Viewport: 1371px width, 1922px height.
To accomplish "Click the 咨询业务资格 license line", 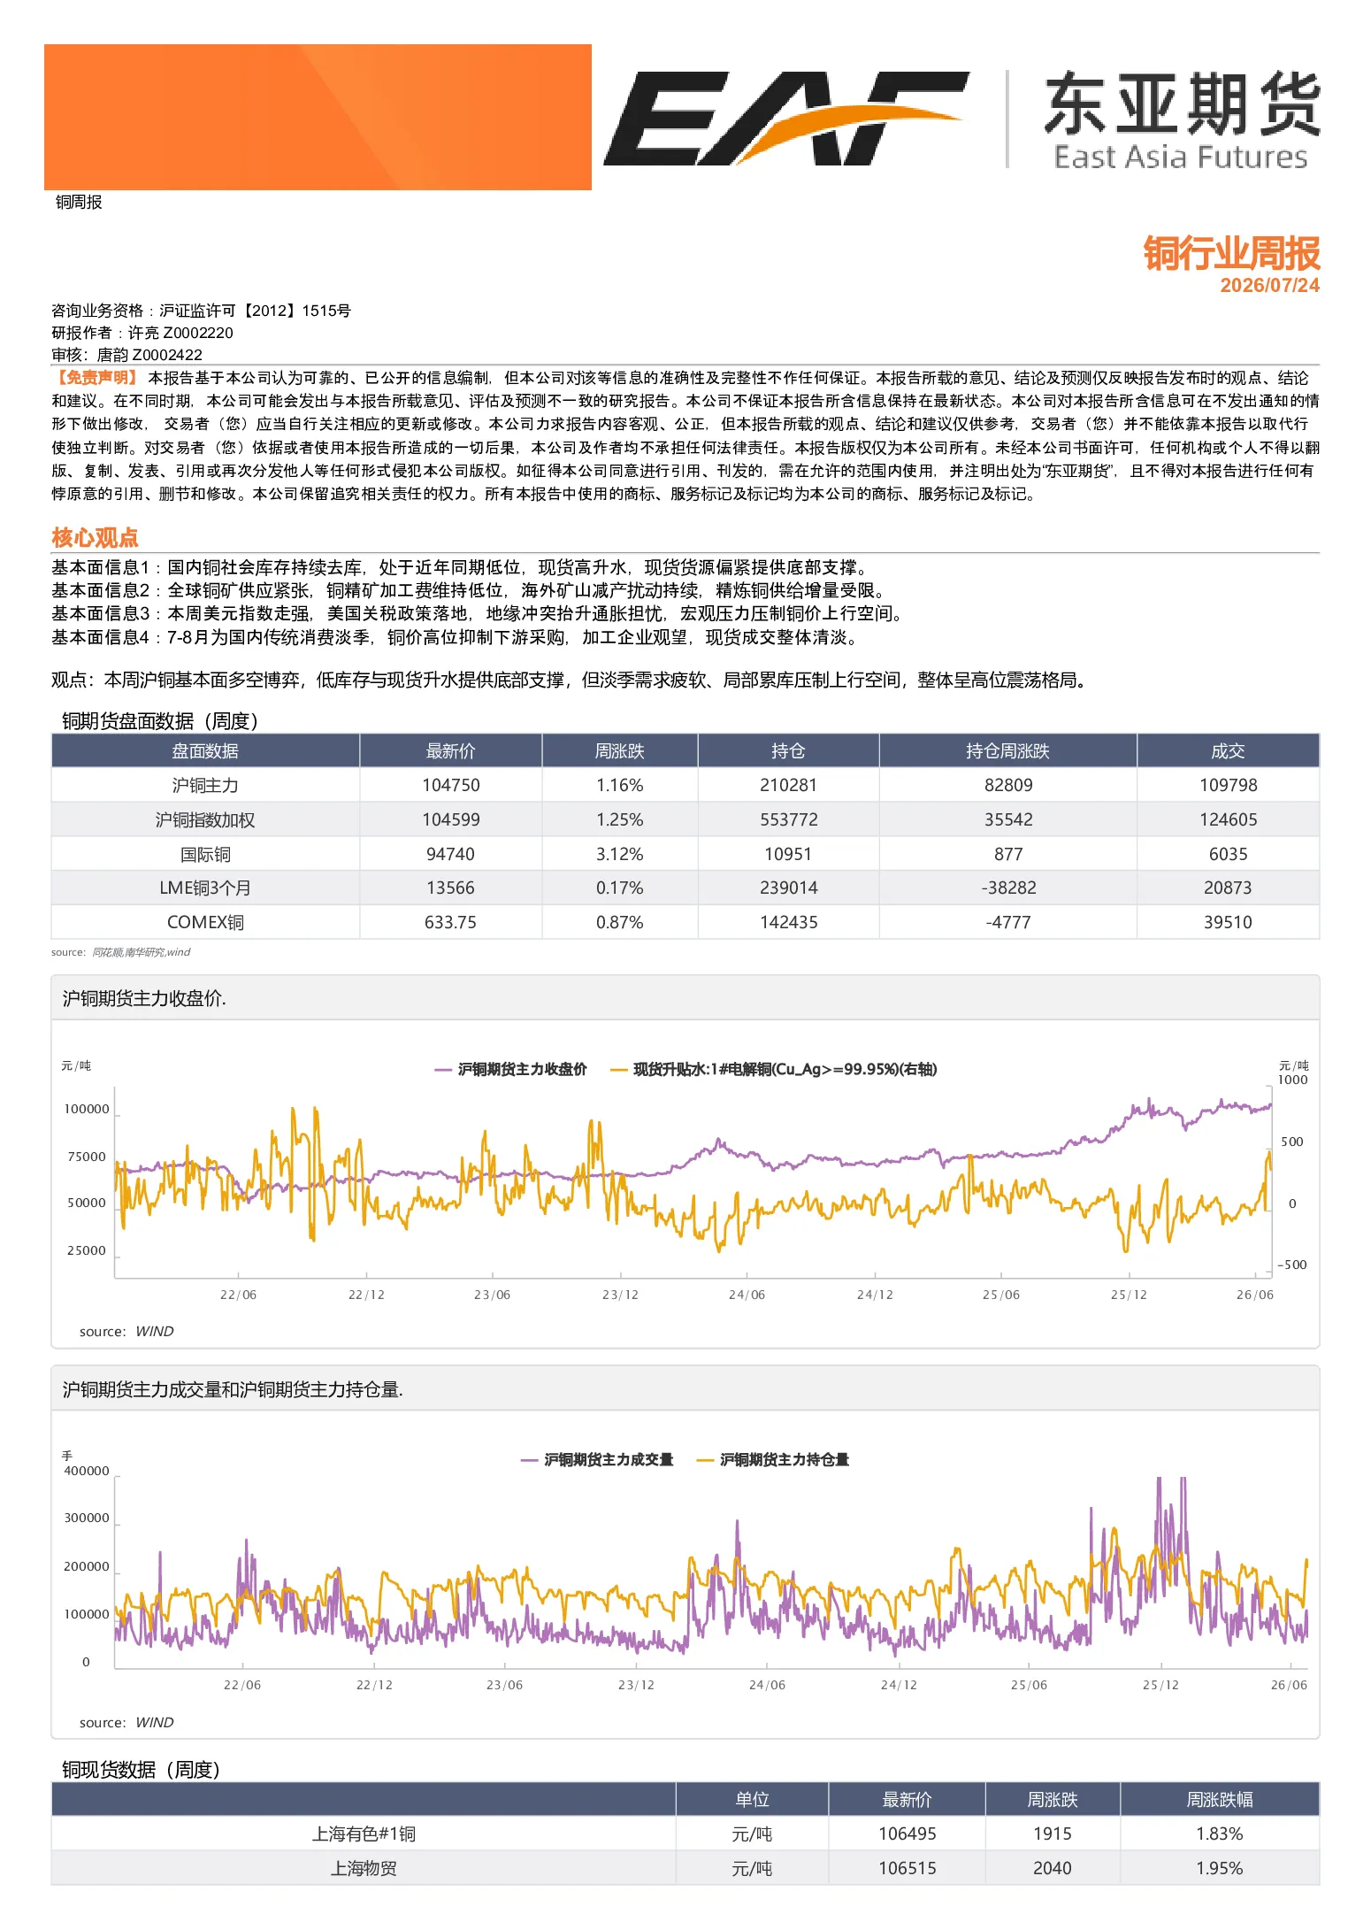I will pos(201,311).
